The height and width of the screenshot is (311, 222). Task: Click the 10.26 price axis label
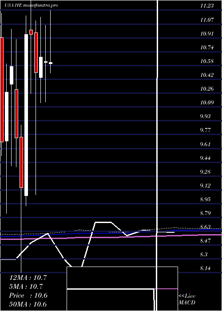(207, 89)
